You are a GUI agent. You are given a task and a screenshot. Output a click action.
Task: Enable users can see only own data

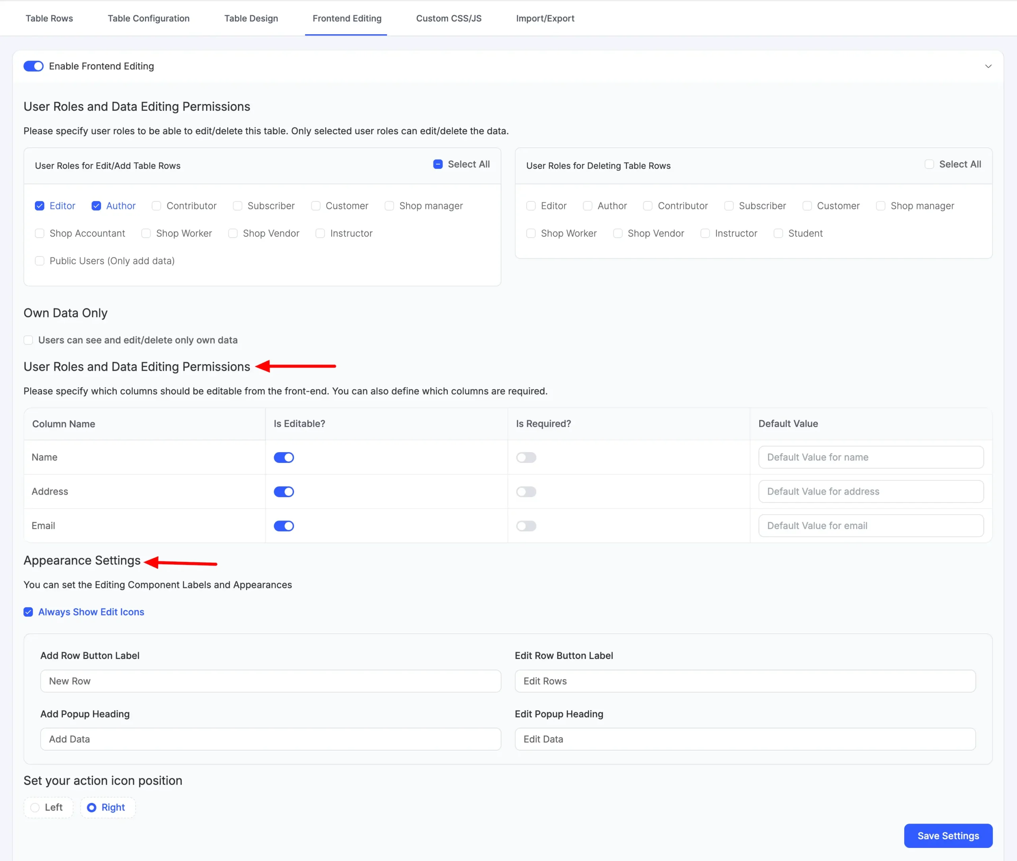28,340
